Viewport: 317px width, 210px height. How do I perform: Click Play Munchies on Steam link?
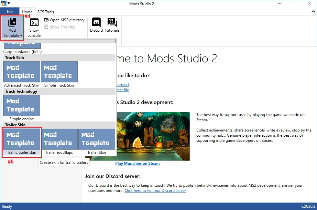point(137,163)
